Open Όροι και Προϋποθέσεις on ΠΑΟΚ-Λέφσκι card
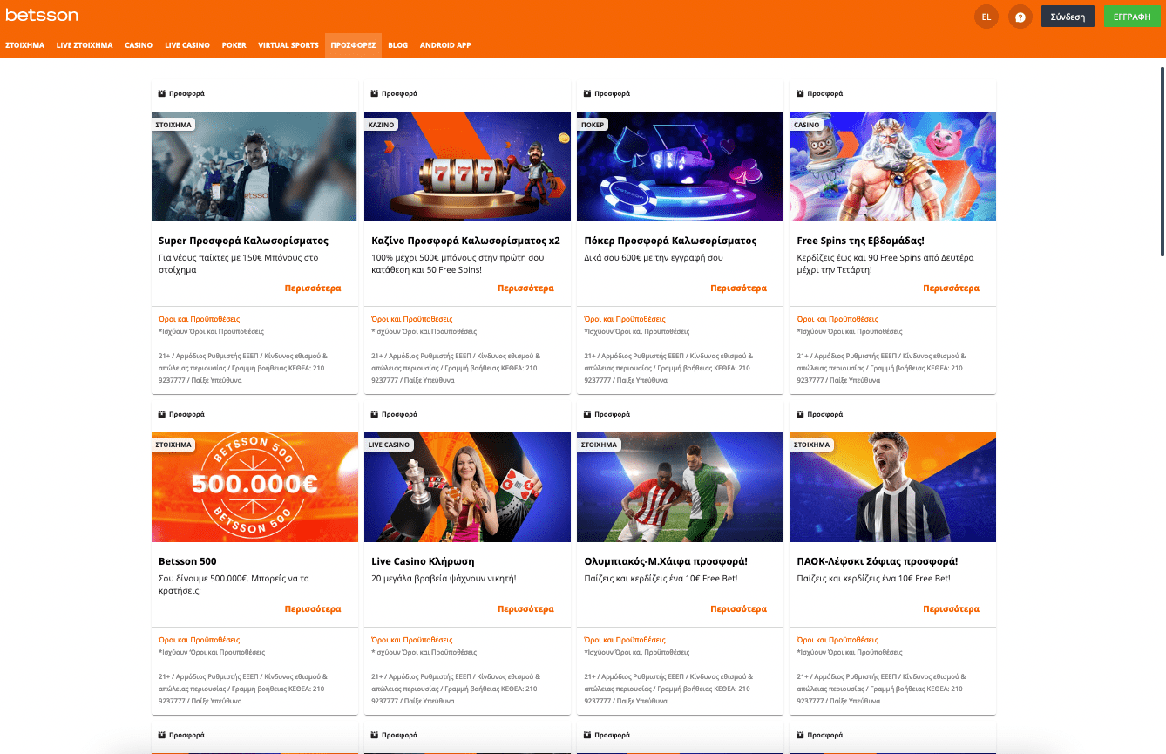 [837, 640]
